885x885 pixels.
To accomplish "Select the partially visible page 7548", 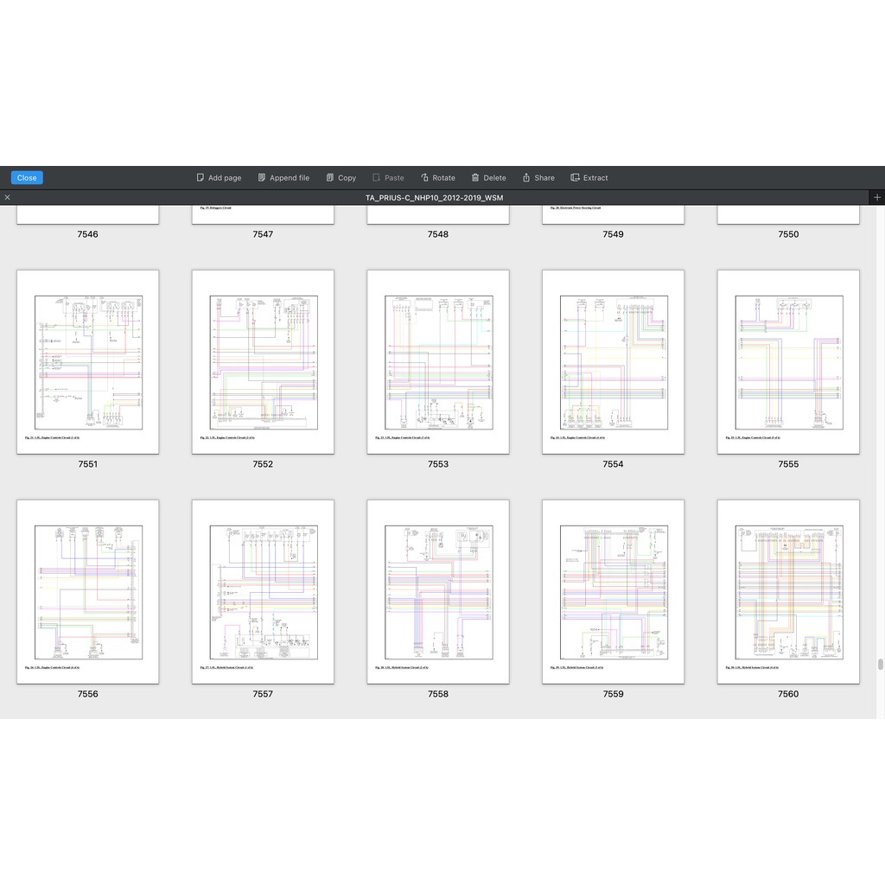I will pos(438,214).
